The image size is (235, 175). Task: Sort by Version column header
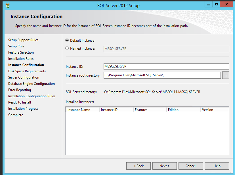coord(215,110)
